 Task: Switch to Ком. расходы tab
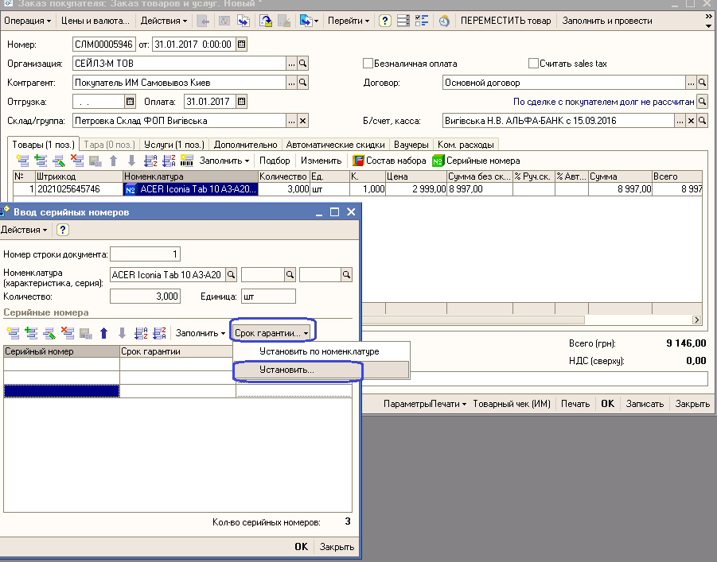(x=466, y=145)
